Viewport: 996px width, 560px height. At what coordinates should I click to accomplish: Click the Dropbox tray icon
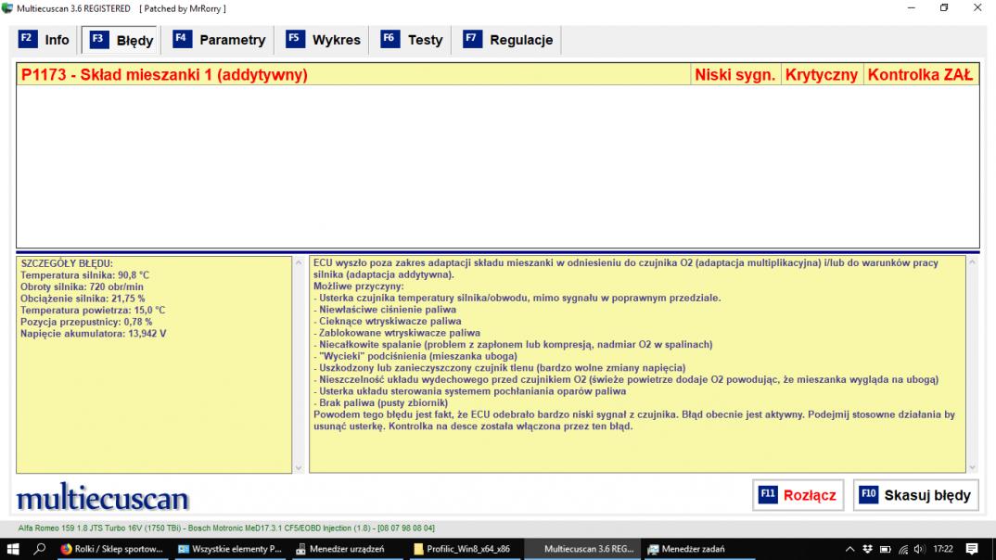click(x=868, y=549)
